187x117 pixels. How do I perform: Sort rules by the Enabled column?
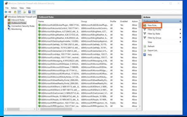point(124,21)
